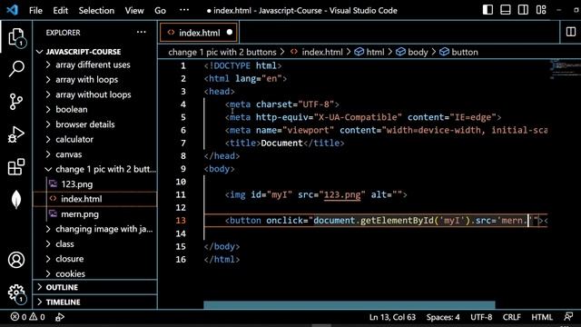Open the Source Control view
Image resolution: width=581 pixels, height=327 pixels.
point(16,102)
